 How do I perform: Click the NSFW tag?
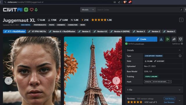pyautogui.click(x=83, y=25)
